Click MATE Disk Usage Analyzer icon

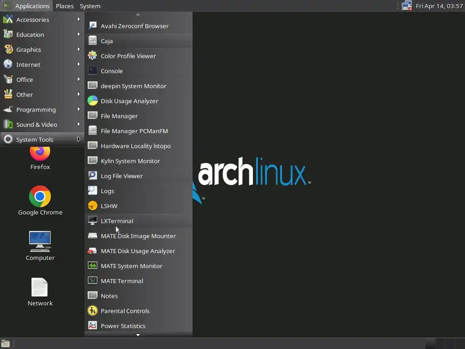[93, 251]
